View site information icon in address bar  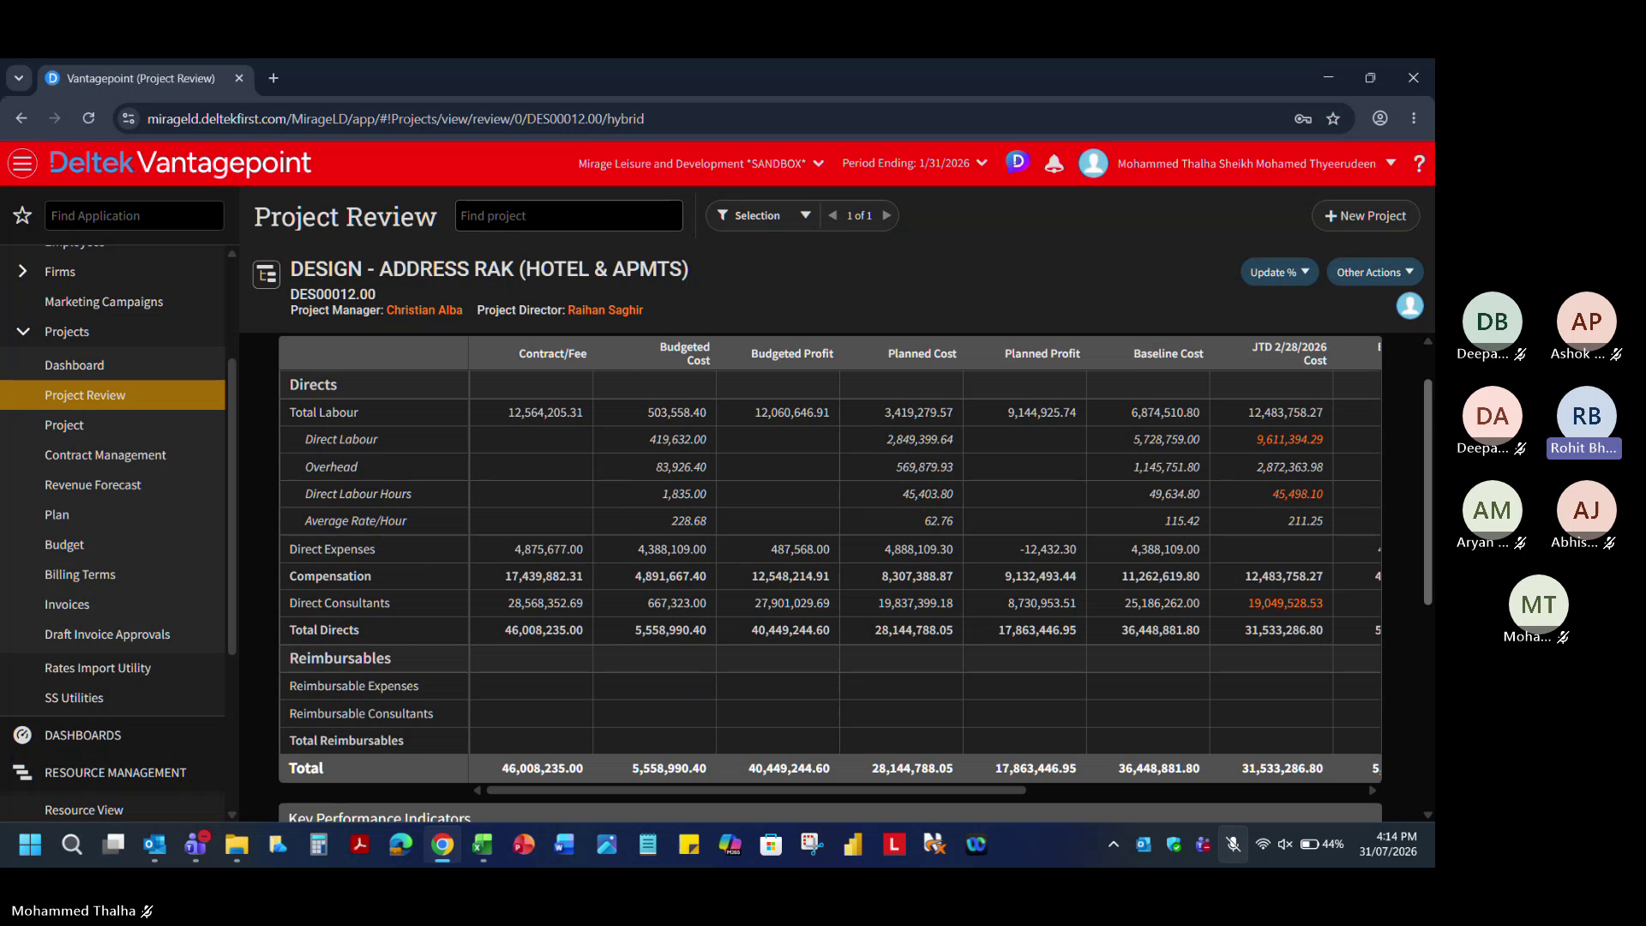[129, 118]
